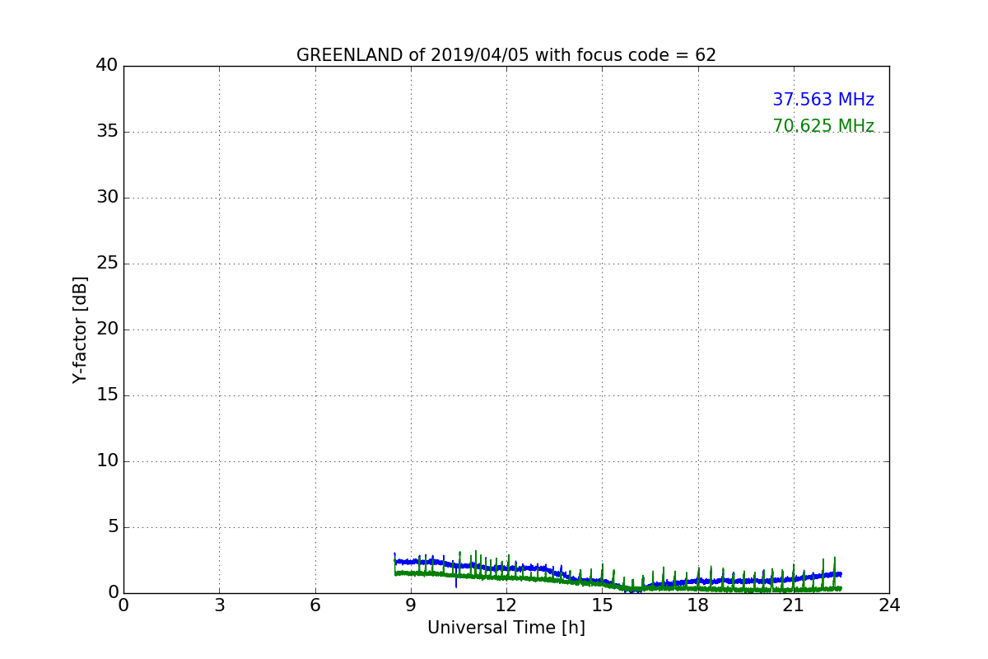
Task: Click the Universal Time [h] axis label
Action: pyautogui.click(x=506, y=628)
